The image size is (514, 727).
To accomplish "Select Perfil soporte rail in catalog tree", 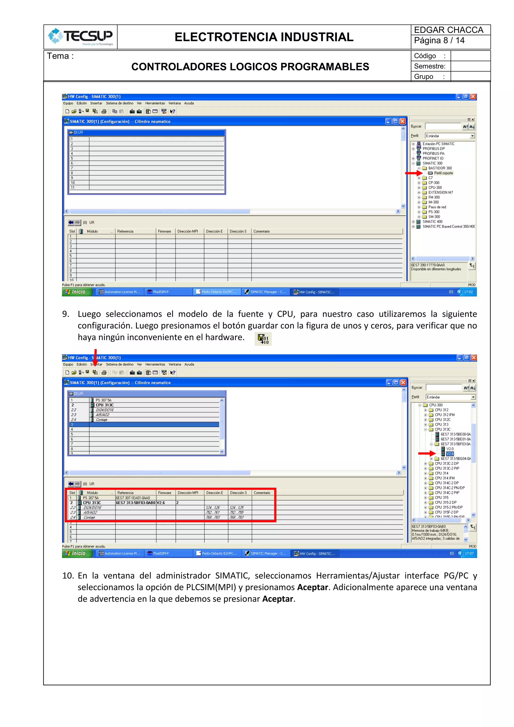I will click(x=443, y=173).
